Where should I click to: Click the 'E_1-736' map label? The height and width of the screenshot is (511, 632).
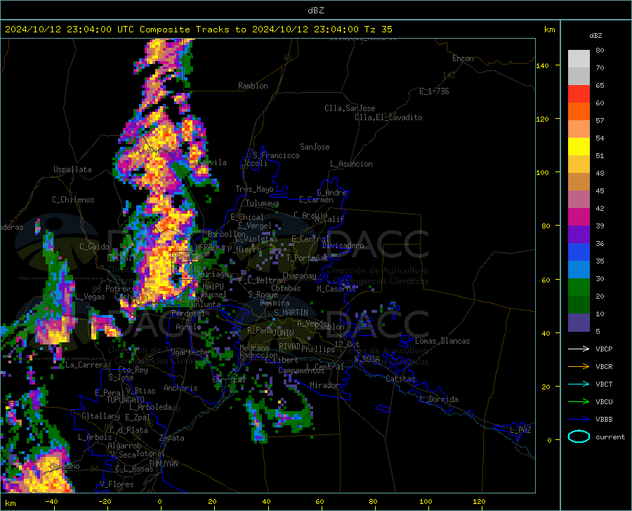coord(434,91)
